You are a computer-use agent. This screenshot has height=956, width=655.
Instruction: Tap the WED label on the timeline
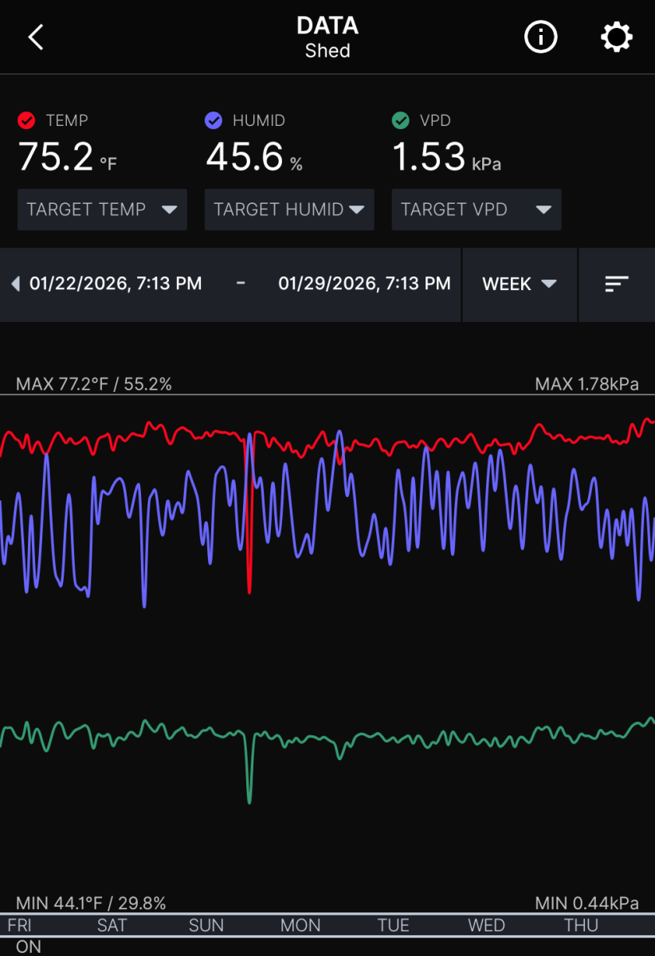click(486, 925)
